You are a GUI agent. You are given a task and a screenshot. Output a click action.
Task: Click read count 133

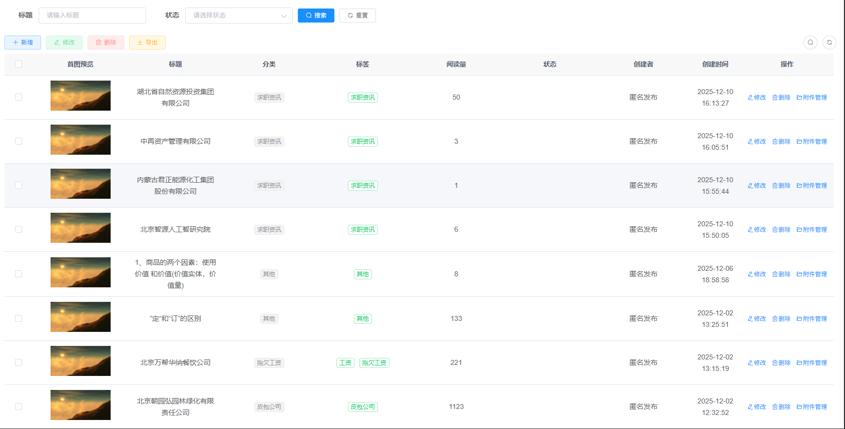coord(456,318)
